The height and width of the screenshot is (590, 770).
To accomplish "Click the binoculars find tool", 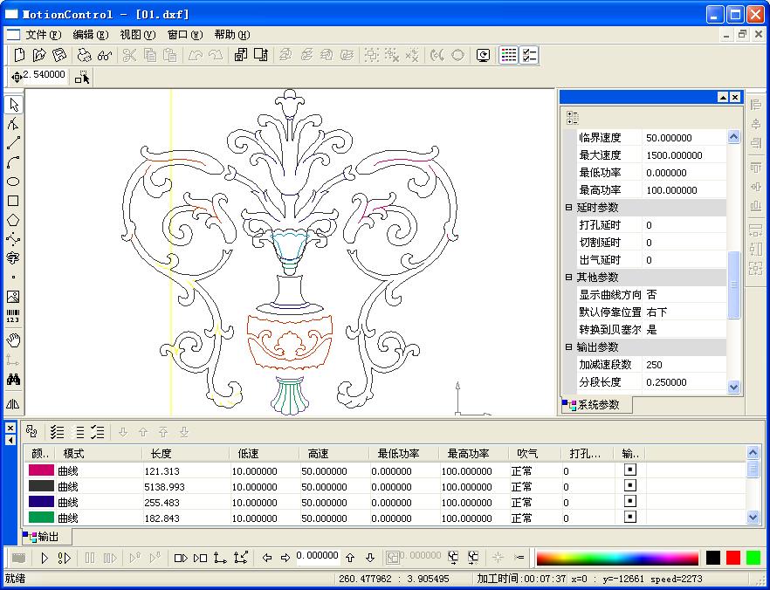I will [13, 379].
